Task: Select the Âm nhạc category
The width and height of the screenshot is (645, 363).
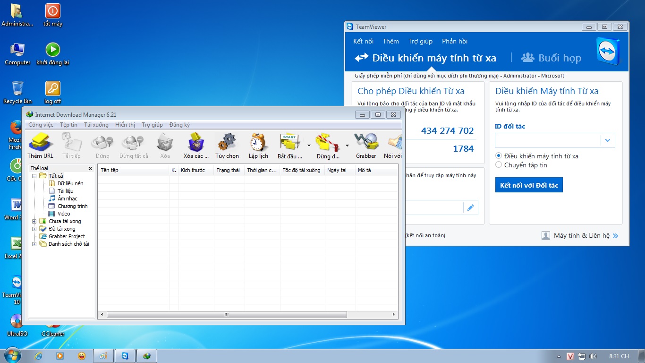Action: click(68, 199)
